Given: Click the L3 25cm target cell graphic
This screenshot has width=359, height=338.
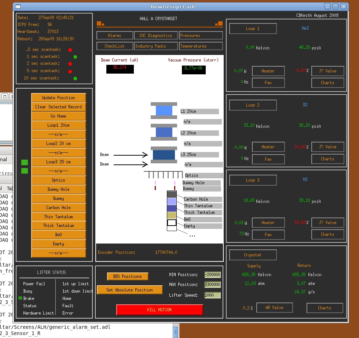Looking at the screenshot, I should point(164,155).
